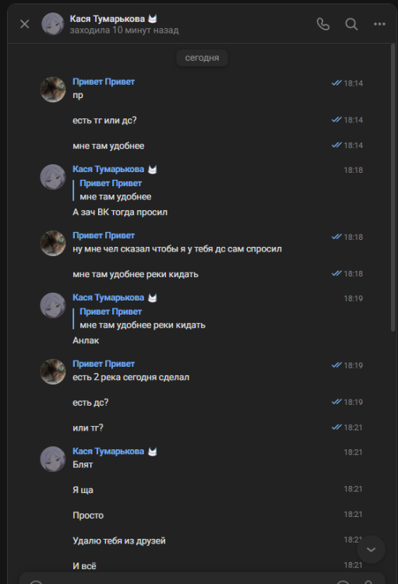Viewport: 398px width, 584px height.
Task: Open Кася Тумарькова name above 'А зач ВК' message
Action: tap(108, 169)
